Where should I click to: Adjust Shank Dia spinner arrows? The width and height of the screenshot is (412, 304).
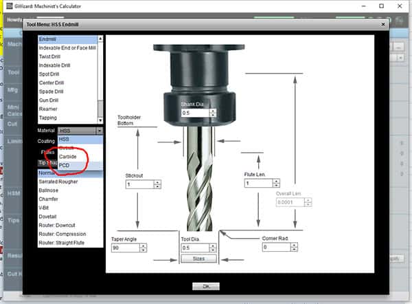click(x=213, y=113)
